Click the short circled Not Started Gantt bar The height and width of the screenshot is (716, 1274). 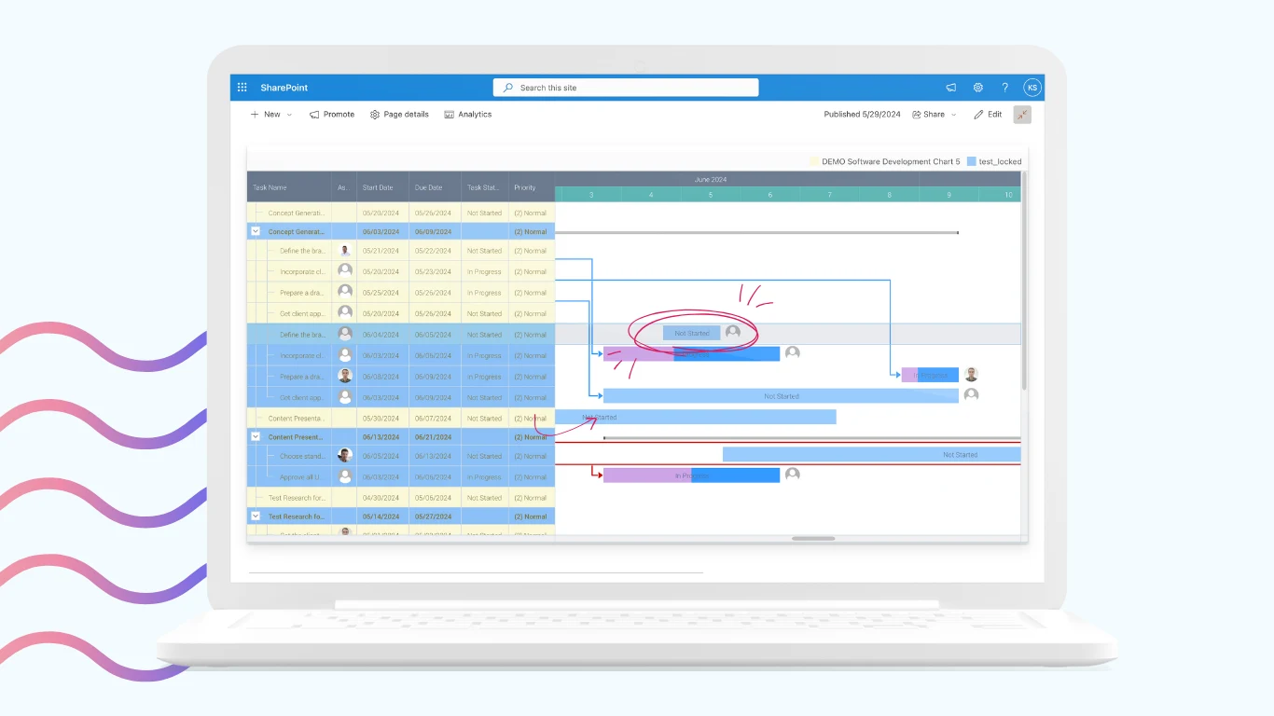(691, 333)
